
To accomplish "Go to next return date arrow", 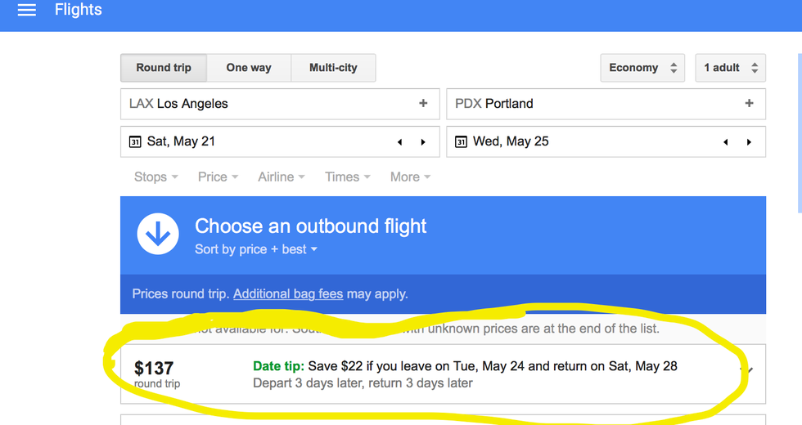I will [749, 142].
